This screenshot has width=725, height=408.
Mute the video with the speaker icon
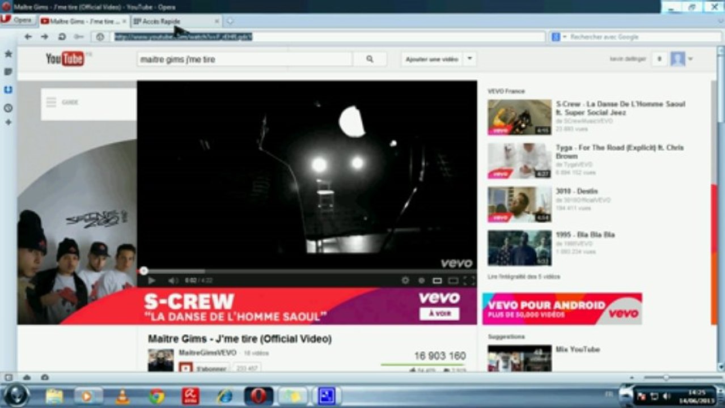click(172, 280)
